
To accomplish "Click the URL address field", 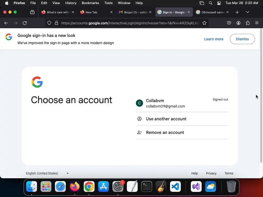I will coord(130,23).
